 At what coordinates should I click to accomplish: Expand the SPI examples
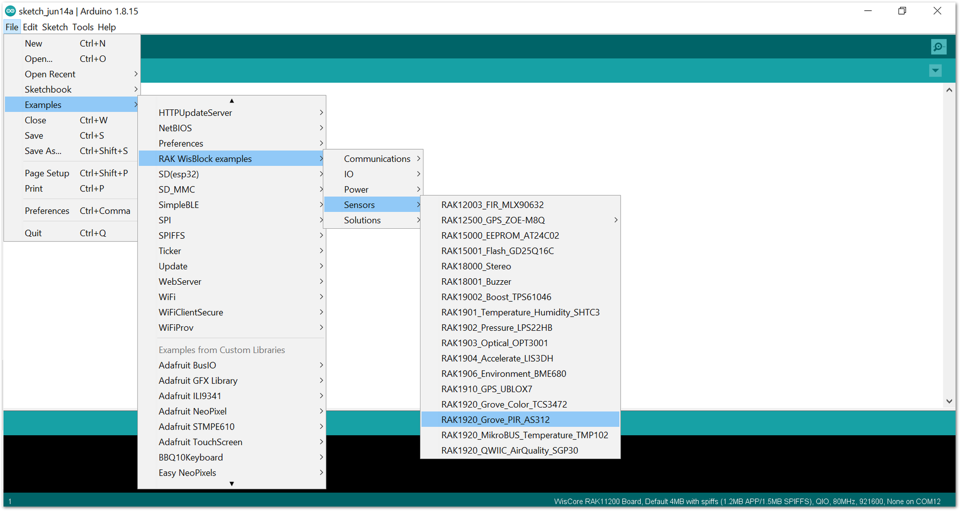231,220
